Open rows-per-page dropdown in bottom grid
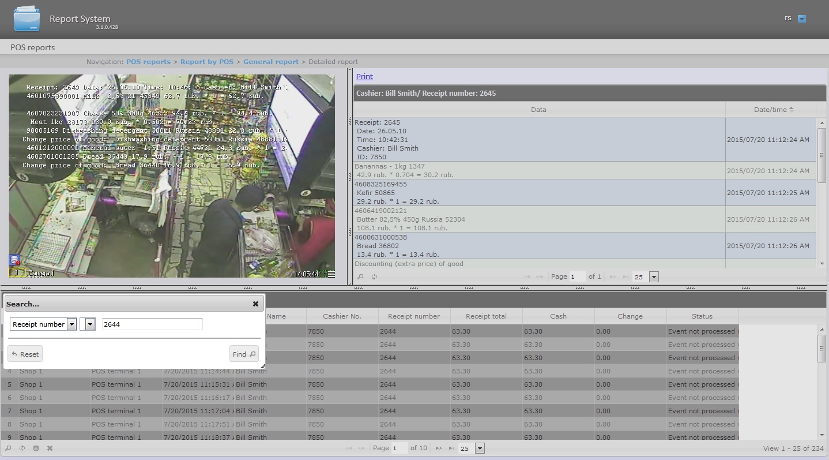Screen dimensions: 829x460 (479, 448)
